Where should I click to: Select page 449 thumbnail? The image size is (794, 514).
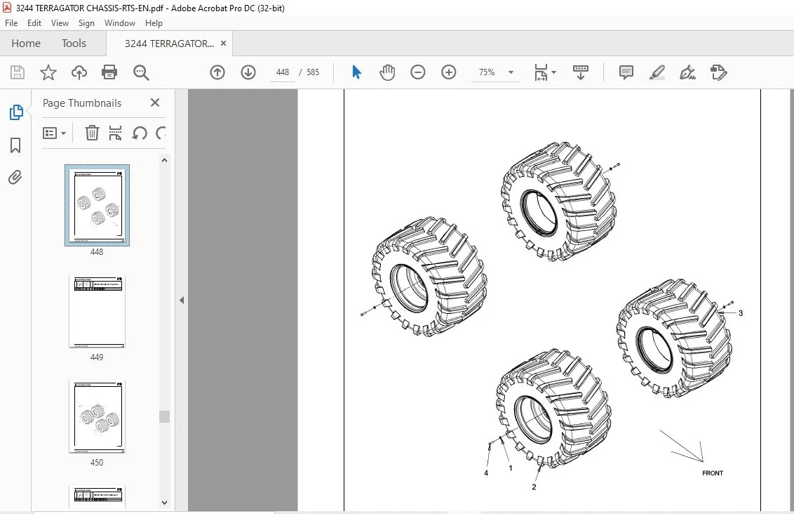tap(97, 311)
